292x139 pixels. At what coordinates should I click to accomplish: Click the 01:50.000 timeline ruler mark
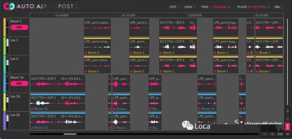point(129,15)
